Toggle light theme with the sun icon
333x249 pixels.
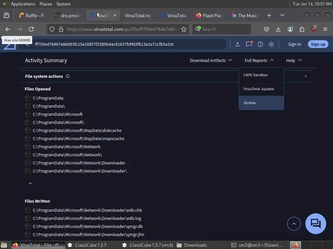point(271,44)
